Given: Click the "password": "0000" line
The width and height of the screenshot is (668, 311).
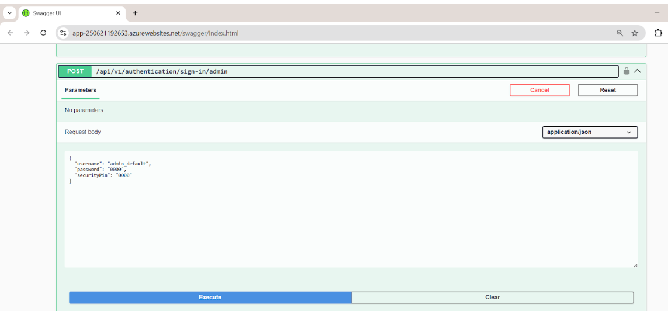Looking at the screenshot, I should pyautogui.click(x=101, y=170).
